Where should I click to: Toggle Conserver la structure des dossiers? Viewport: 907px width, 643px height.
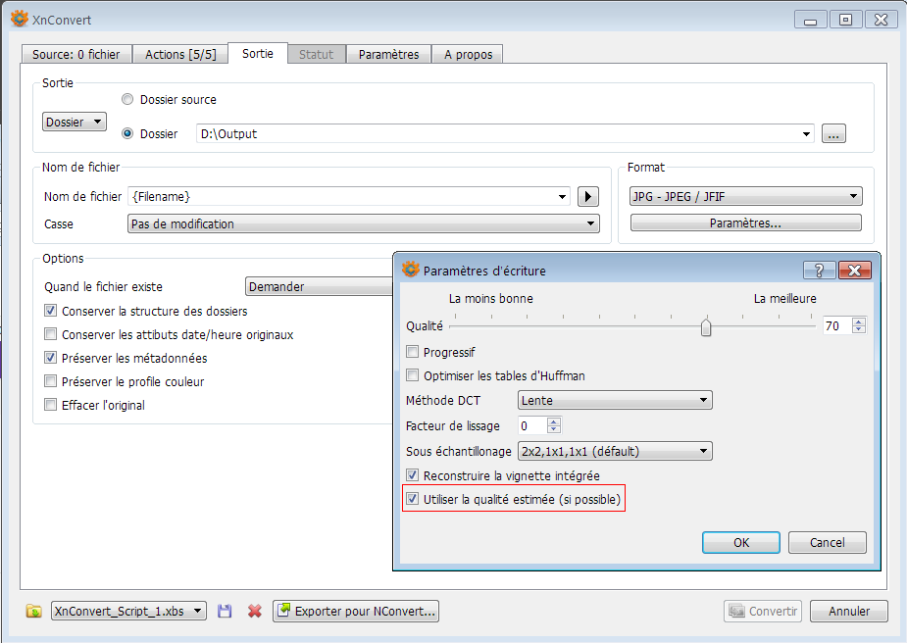51,311
